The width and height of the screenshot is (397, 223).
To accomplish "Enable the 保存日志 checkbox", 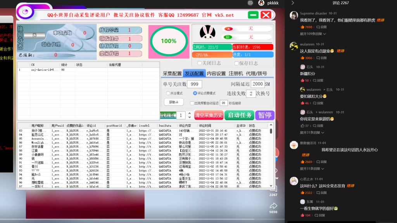I will click(x=236, y=63).
